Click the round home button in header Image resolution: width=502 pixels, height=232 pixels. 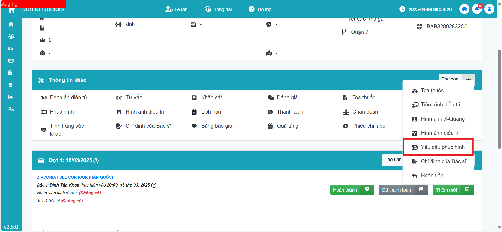pyautogui.click(x=464, y=9)
